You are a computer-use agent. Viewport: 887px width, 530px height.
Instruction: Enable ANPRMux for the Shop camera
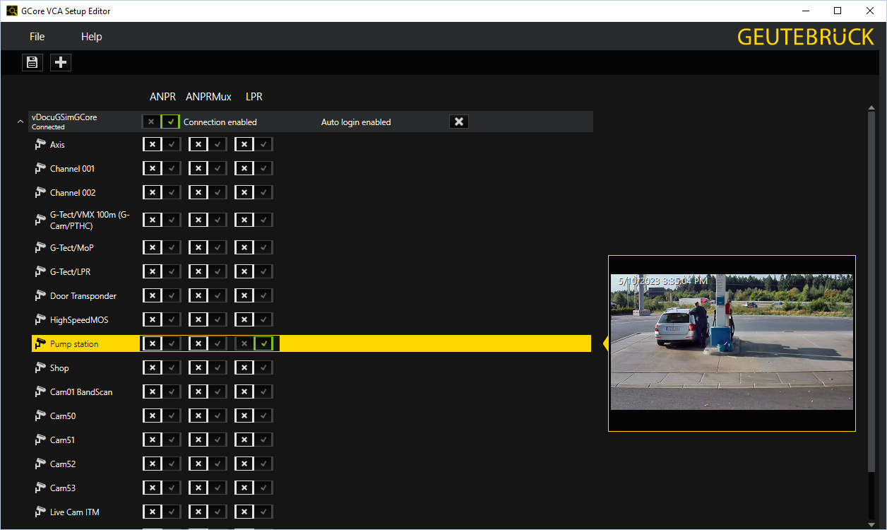(218, 368)
